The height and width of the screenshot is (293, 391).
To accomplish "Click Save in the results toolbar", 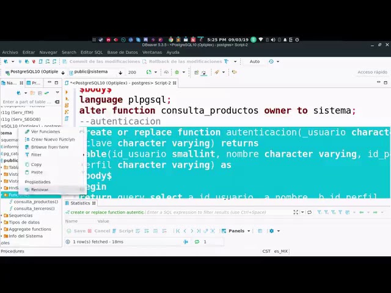I will tap(76, 231).
